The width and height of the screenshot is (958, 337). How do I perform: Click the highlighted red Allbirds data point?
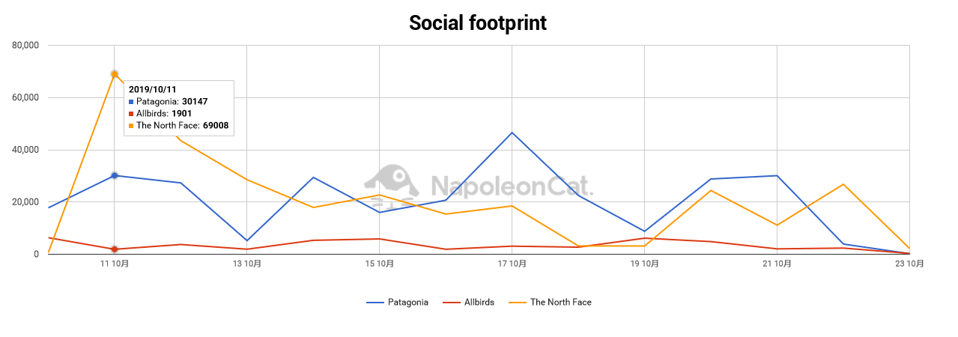pos(115,249)
